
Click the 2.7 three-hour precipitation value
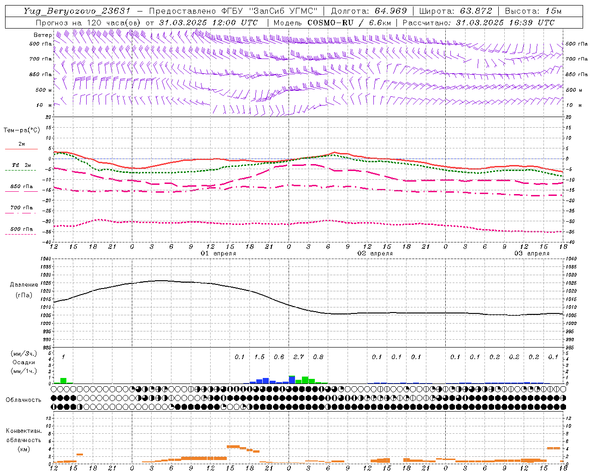point(299,357)
